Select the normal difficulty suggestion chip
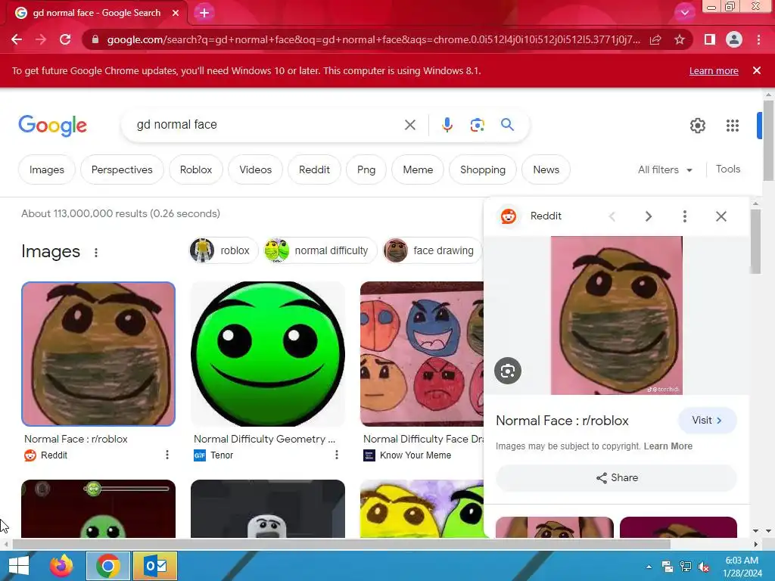The image size is (775, 581). point(320,250)
